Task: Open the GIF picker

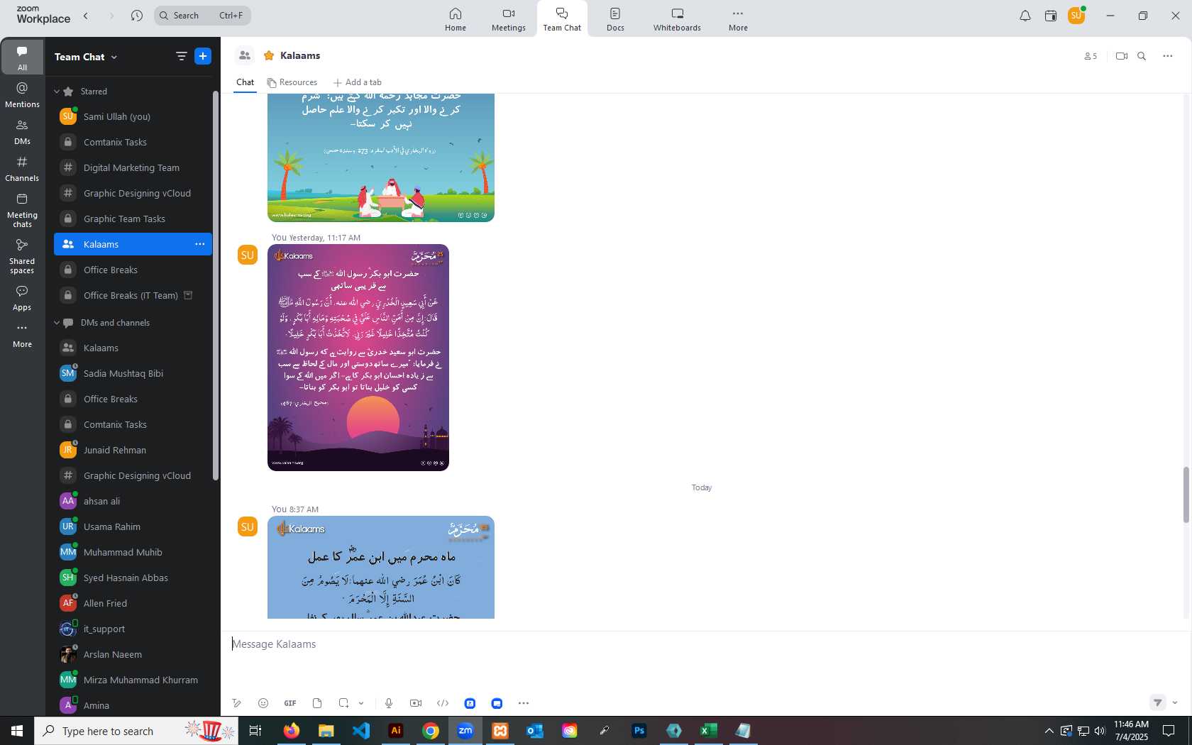Action: pos(290,703)
